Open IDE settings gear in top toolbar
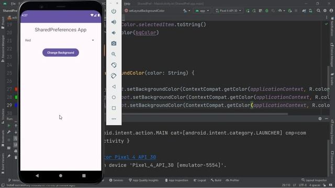 [325, 10]
